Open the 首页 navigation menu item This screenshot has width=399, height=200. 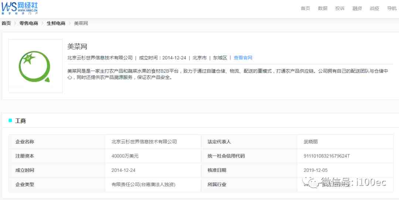click(306, 8)
